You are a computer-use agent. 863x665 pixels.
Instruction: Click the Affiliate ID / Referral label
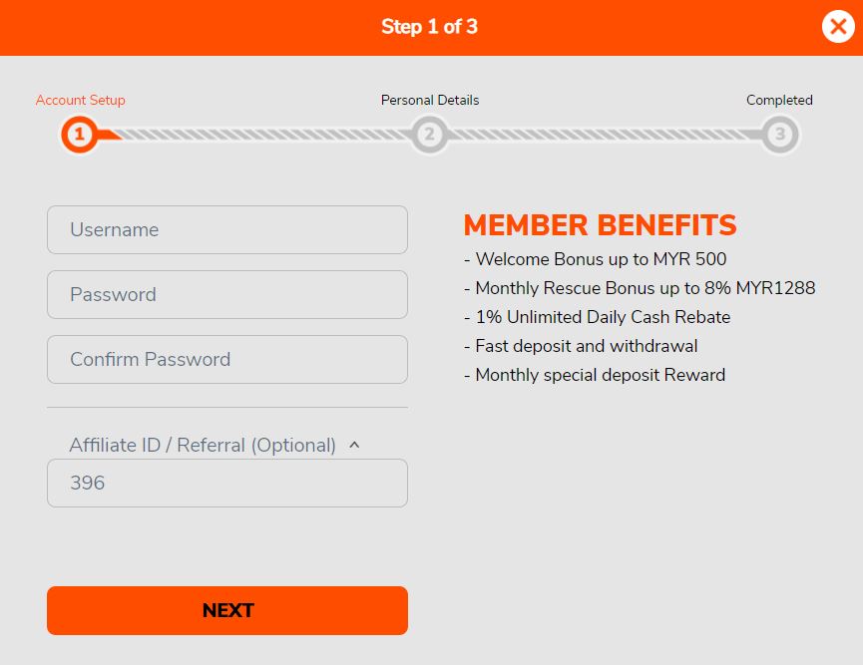point(202,446)
